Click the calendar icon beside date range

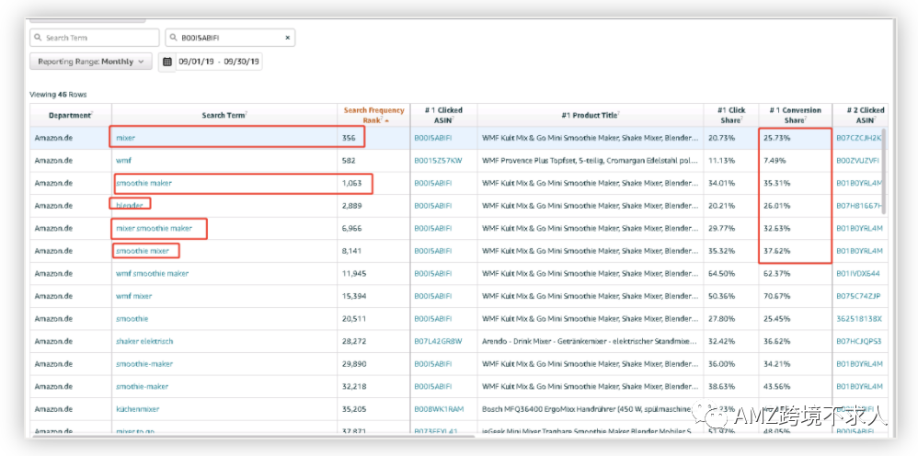pyautogui.click(x=166, y=62)
